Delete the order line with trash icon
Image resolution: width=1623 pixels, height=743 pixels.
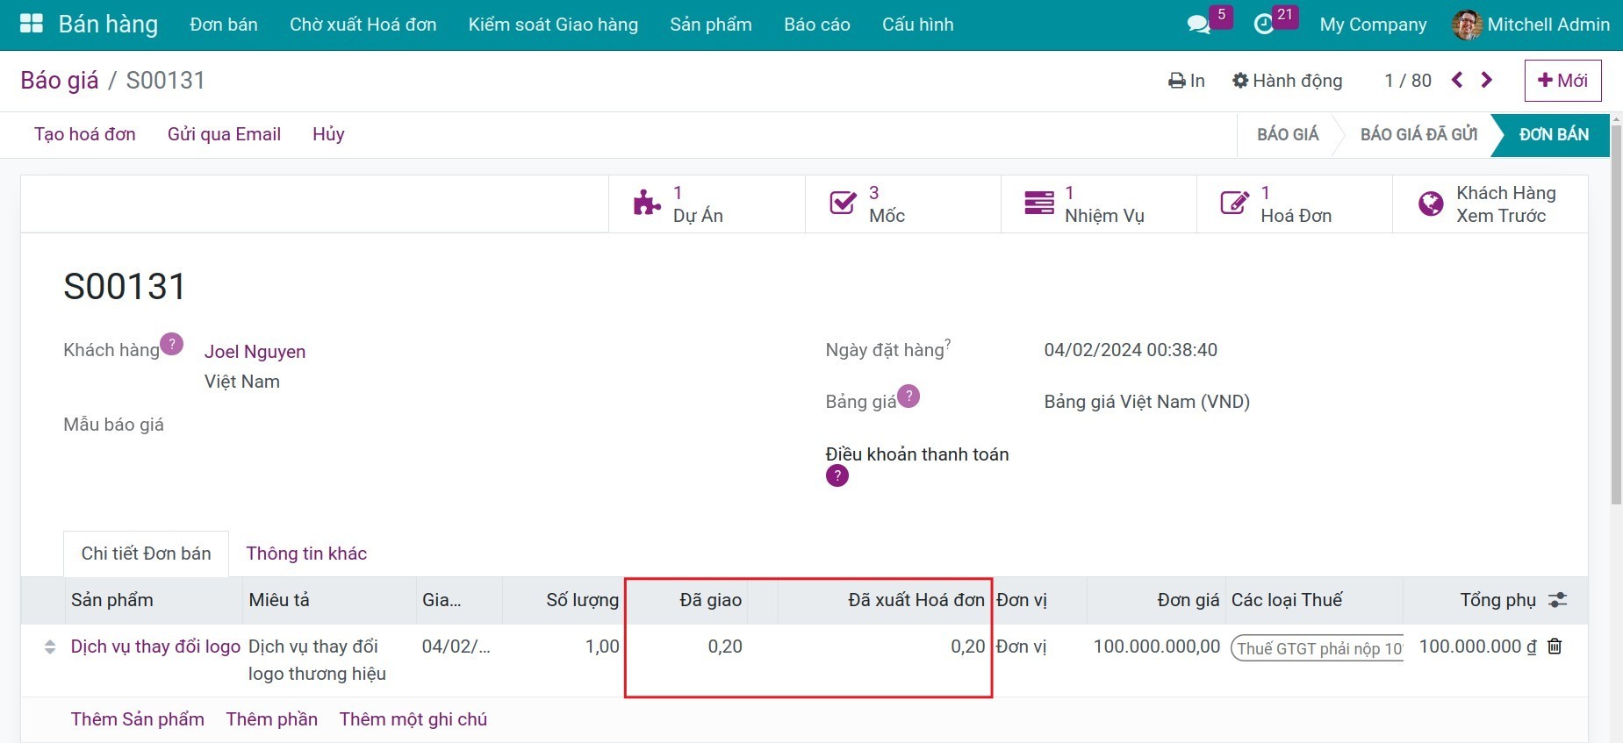click(1555, 647)
